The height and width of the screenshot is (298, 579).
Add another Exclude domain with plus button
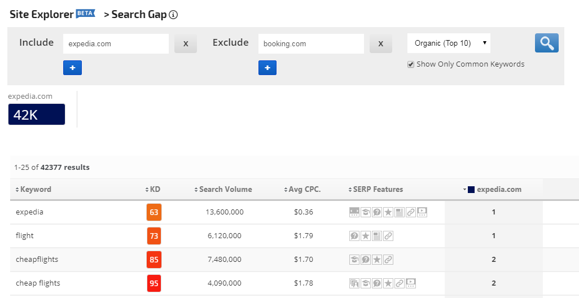267,68
